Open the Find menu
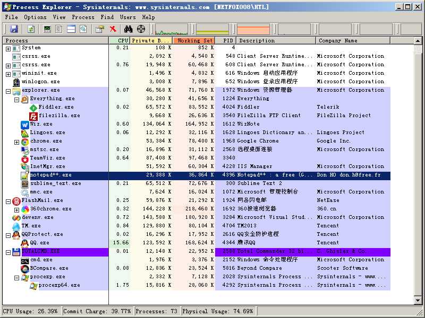Viewport: 425px width, 318px height. click(107, 17)
